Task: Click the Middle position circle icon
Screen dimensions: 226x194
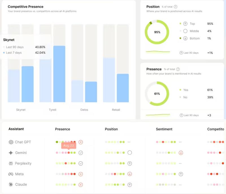Action: (x=185, y=31)
